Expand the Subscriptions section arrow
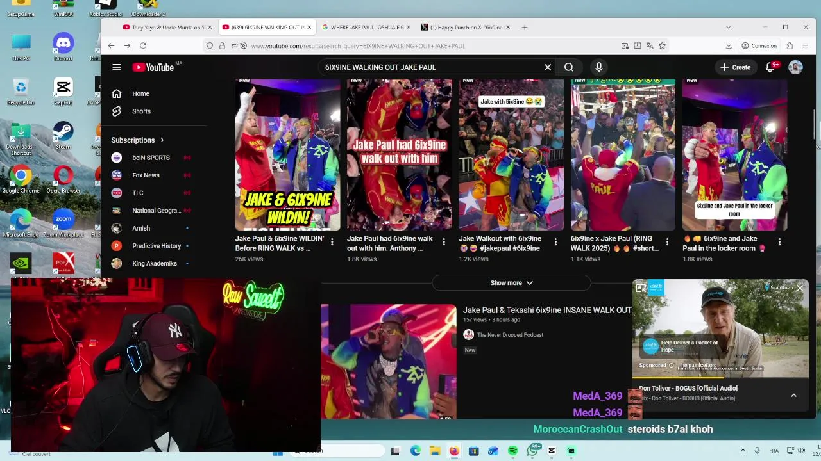Screen dimensions: 821x461 point(162,140)
